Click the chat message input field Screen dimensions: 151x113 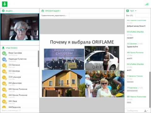click(x=134, y=110)
